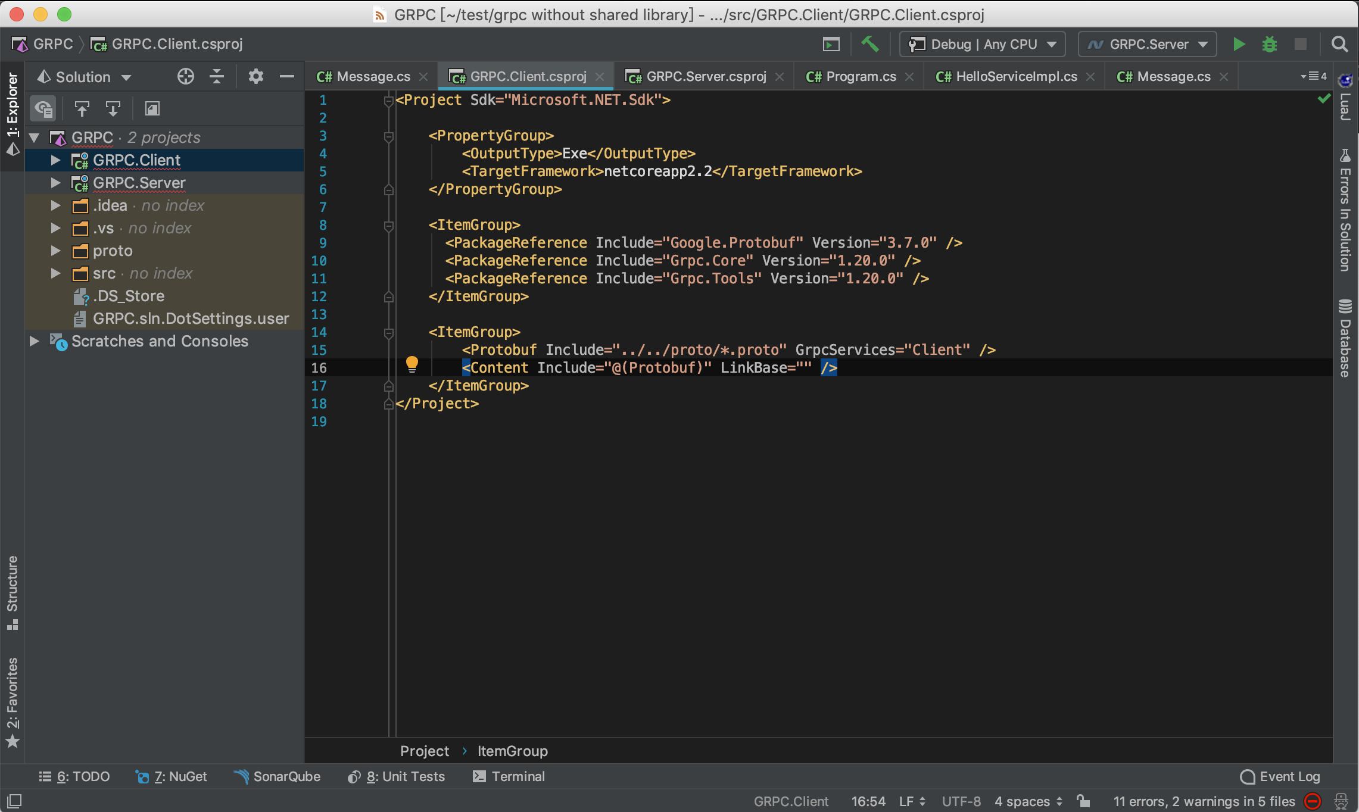The width and height of the screenshot is (1359, 812).
Task: Change the LF line separator setting
Action: [x=912, y=801]
